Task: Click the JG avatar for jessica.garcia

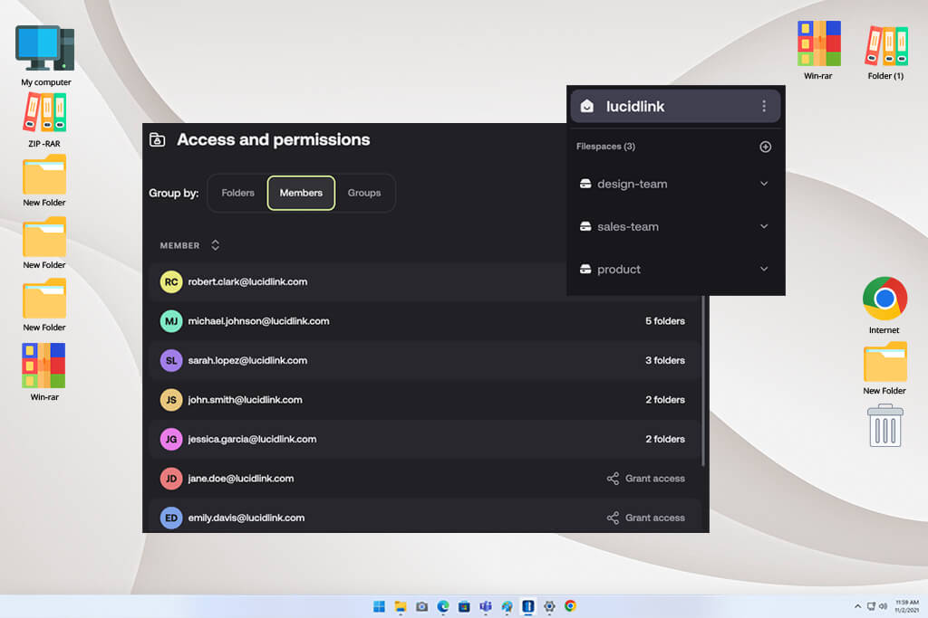Action: click(171, 439)
